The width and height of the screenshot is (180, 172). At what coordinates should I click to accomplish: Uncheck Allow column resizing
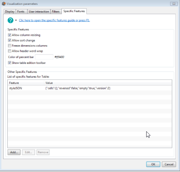(10, 35)
